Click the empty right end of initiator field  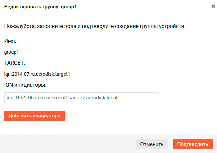point(138,98)
